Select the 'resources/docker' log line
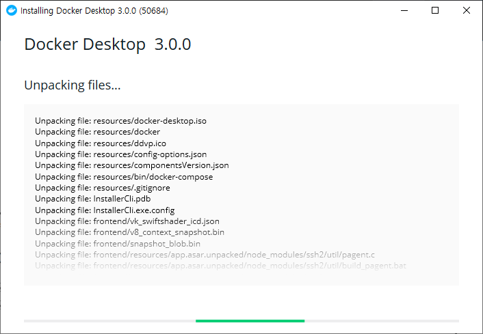Image resolution: width=483 pixels, height=334 pixels. coord(97,132)
